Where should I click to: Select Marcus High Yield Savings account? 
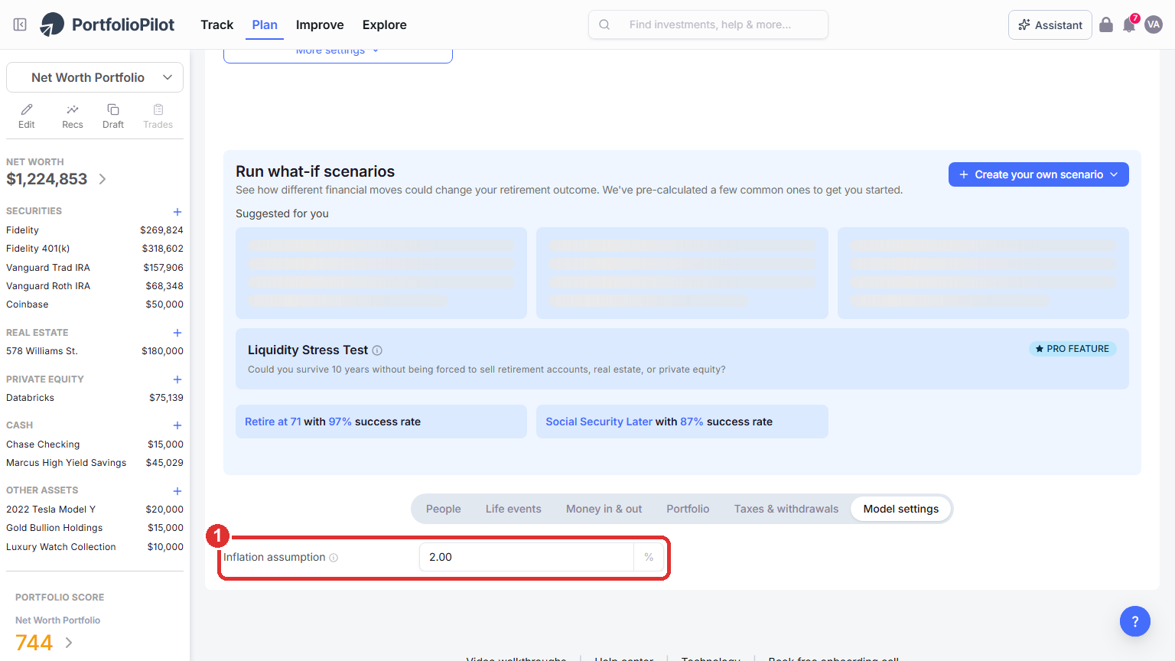(95, 463)
